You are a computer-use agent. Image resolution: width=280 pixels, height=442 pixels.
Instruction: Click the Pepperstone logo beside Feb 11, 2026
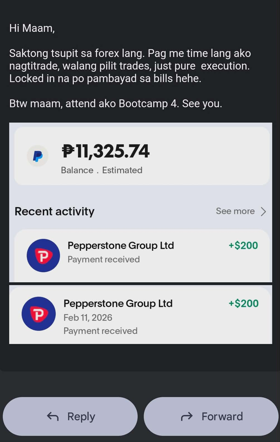[39, 314]
